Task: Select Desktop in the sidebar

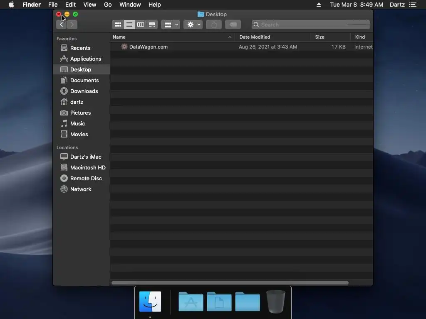Action: pos(82,70)
